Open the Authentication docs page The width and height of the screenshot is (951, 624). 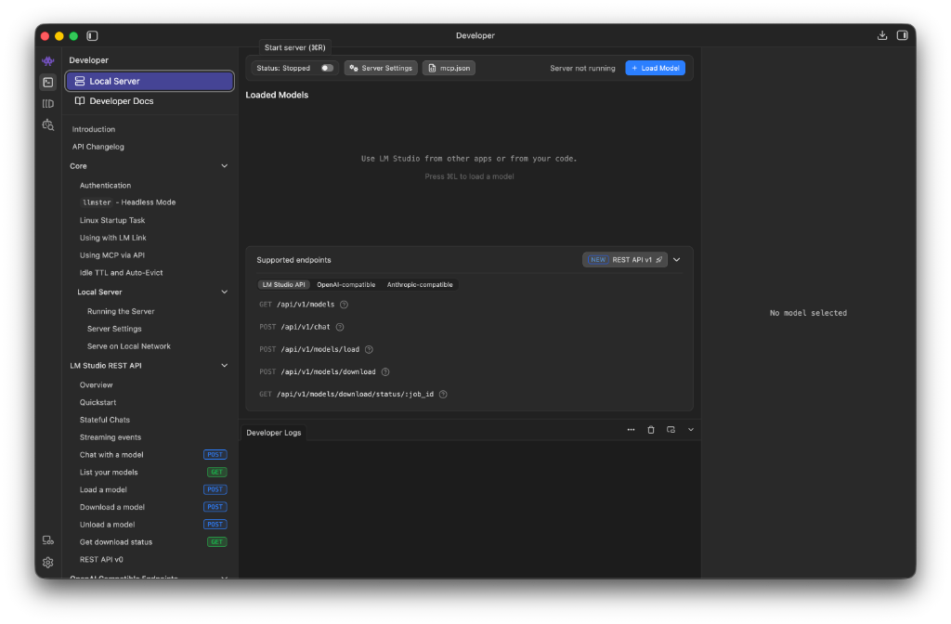[x=105, y=186]
